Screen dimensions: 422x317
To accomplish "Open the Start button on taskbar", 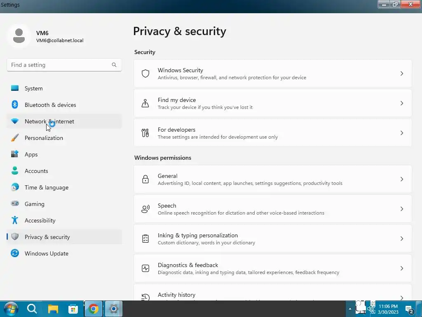I will pos(11,309).
